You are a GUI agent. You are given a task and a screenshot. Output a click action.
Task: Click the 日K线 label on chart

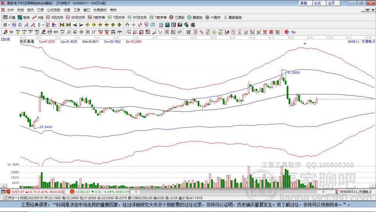click(x=5, y=39)
